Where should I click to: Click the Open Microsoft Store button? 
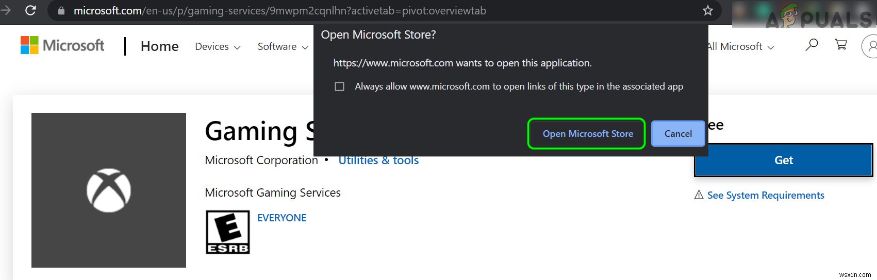[587, 134]
